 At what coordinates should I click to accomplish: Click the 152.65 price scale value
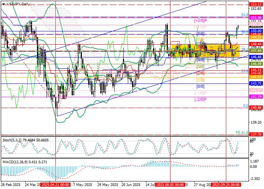coord(256,9)
